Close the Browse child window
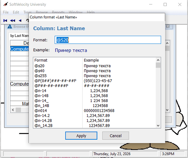Viewport: 188px width, 158px height. coord(168,26)
